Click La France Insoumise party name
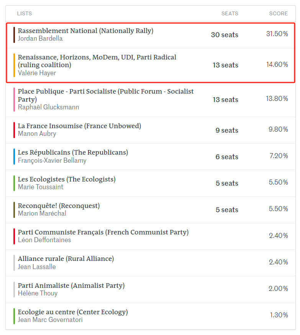This screenshot has height=335, width=300. tap(79, 126)
